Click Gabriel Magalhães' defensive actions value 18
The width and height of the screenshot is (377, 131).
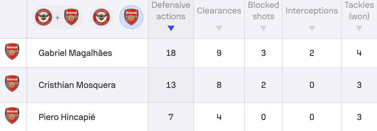[171, 53]
